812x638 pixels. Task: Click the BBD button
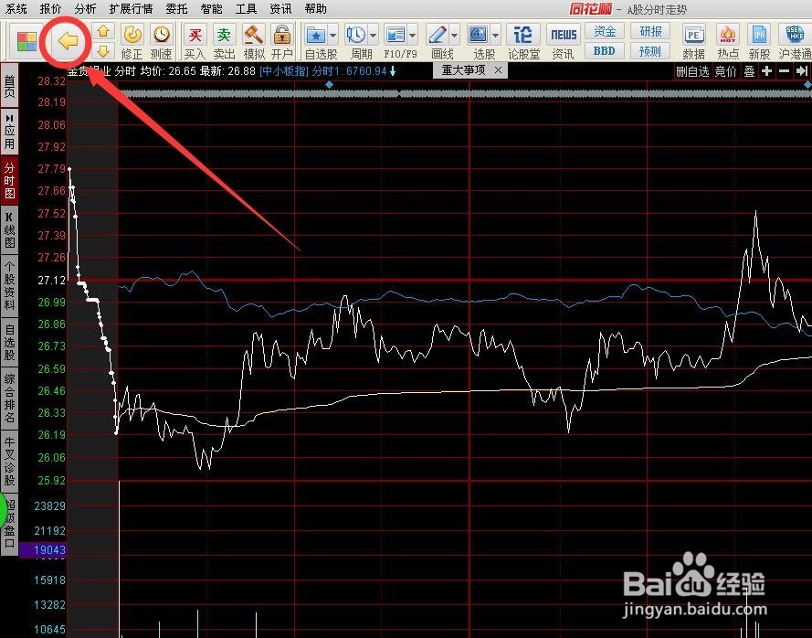(x=605, y=51)
